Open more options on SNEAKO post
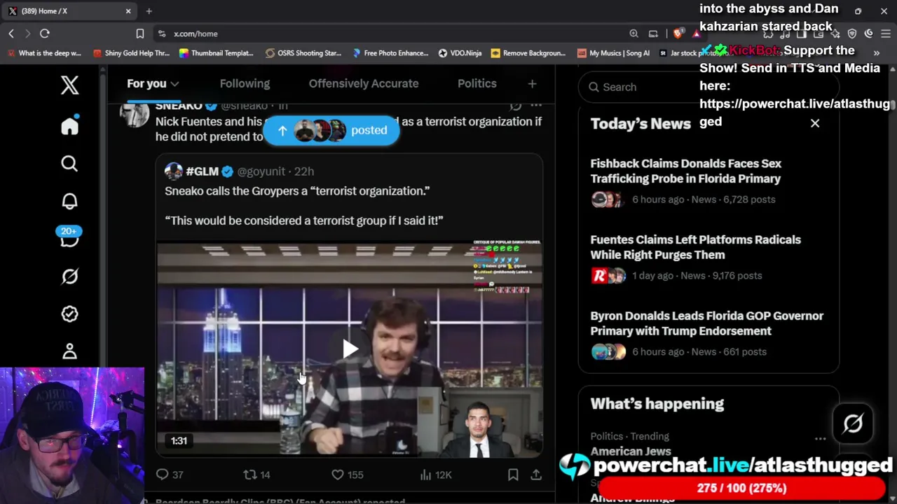Viewport: 897px width, 504px height. [536, 106]
